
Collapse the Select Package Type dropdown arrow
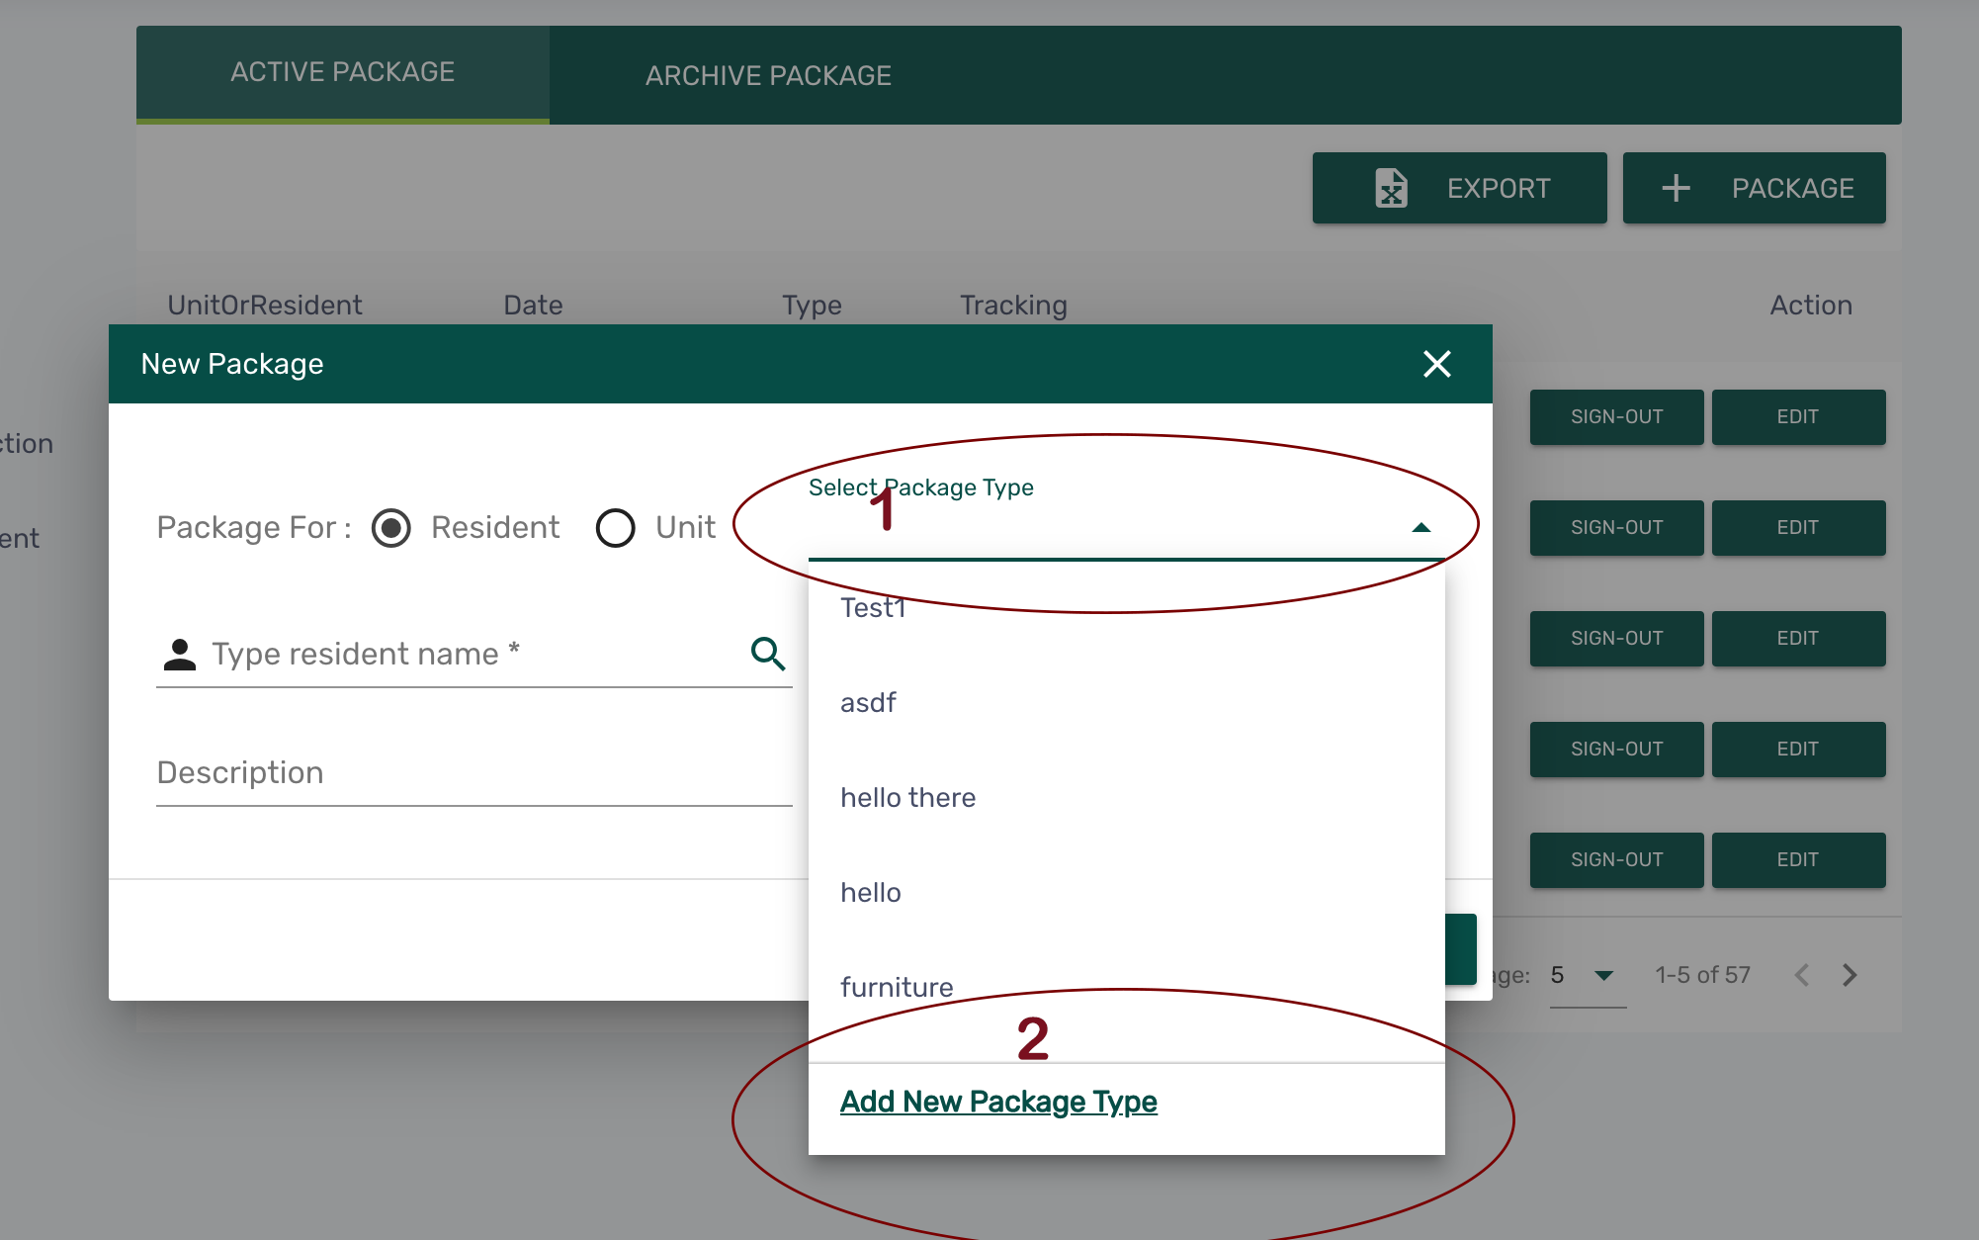1420,528
